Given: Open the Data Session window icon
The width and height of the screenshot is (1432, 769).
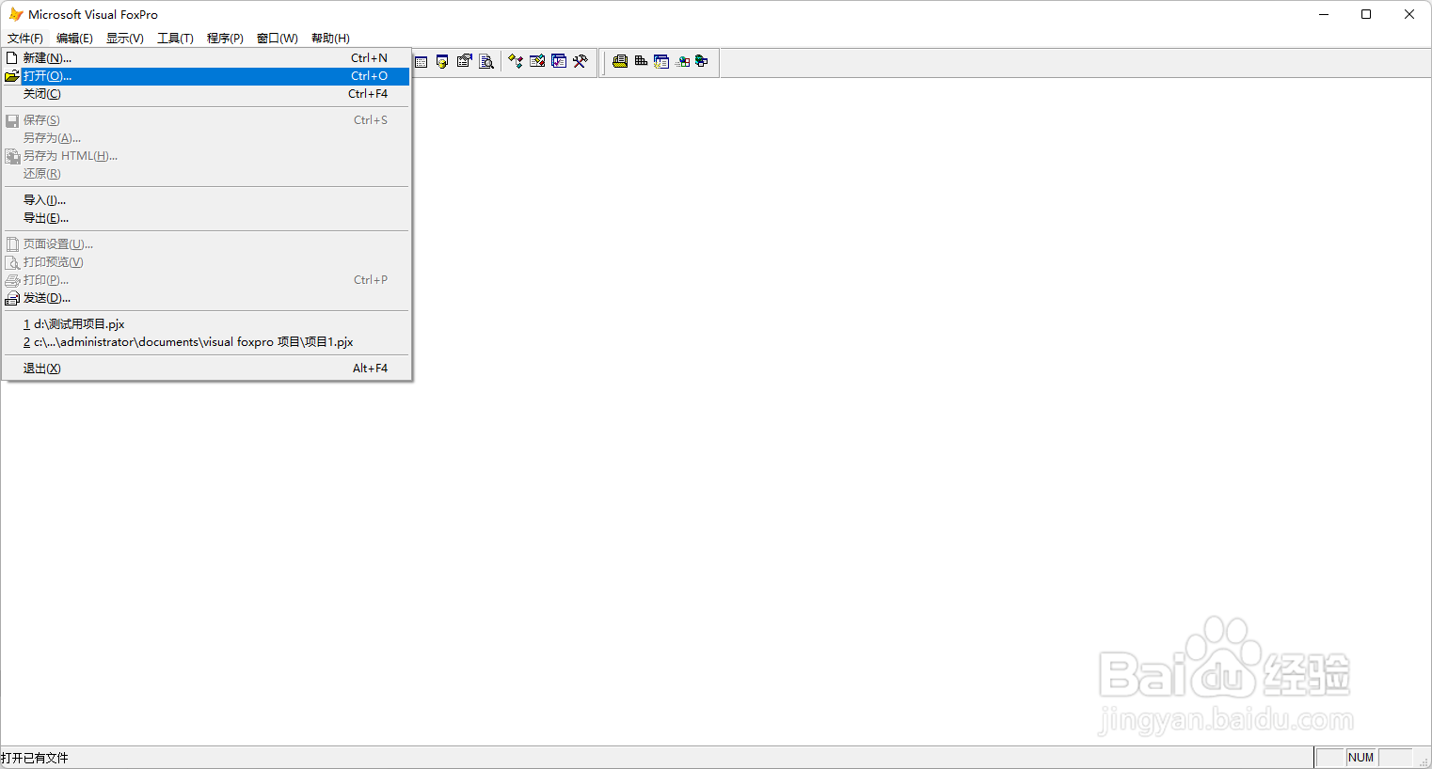Looking at the screenshot, I should click(442, 61).
